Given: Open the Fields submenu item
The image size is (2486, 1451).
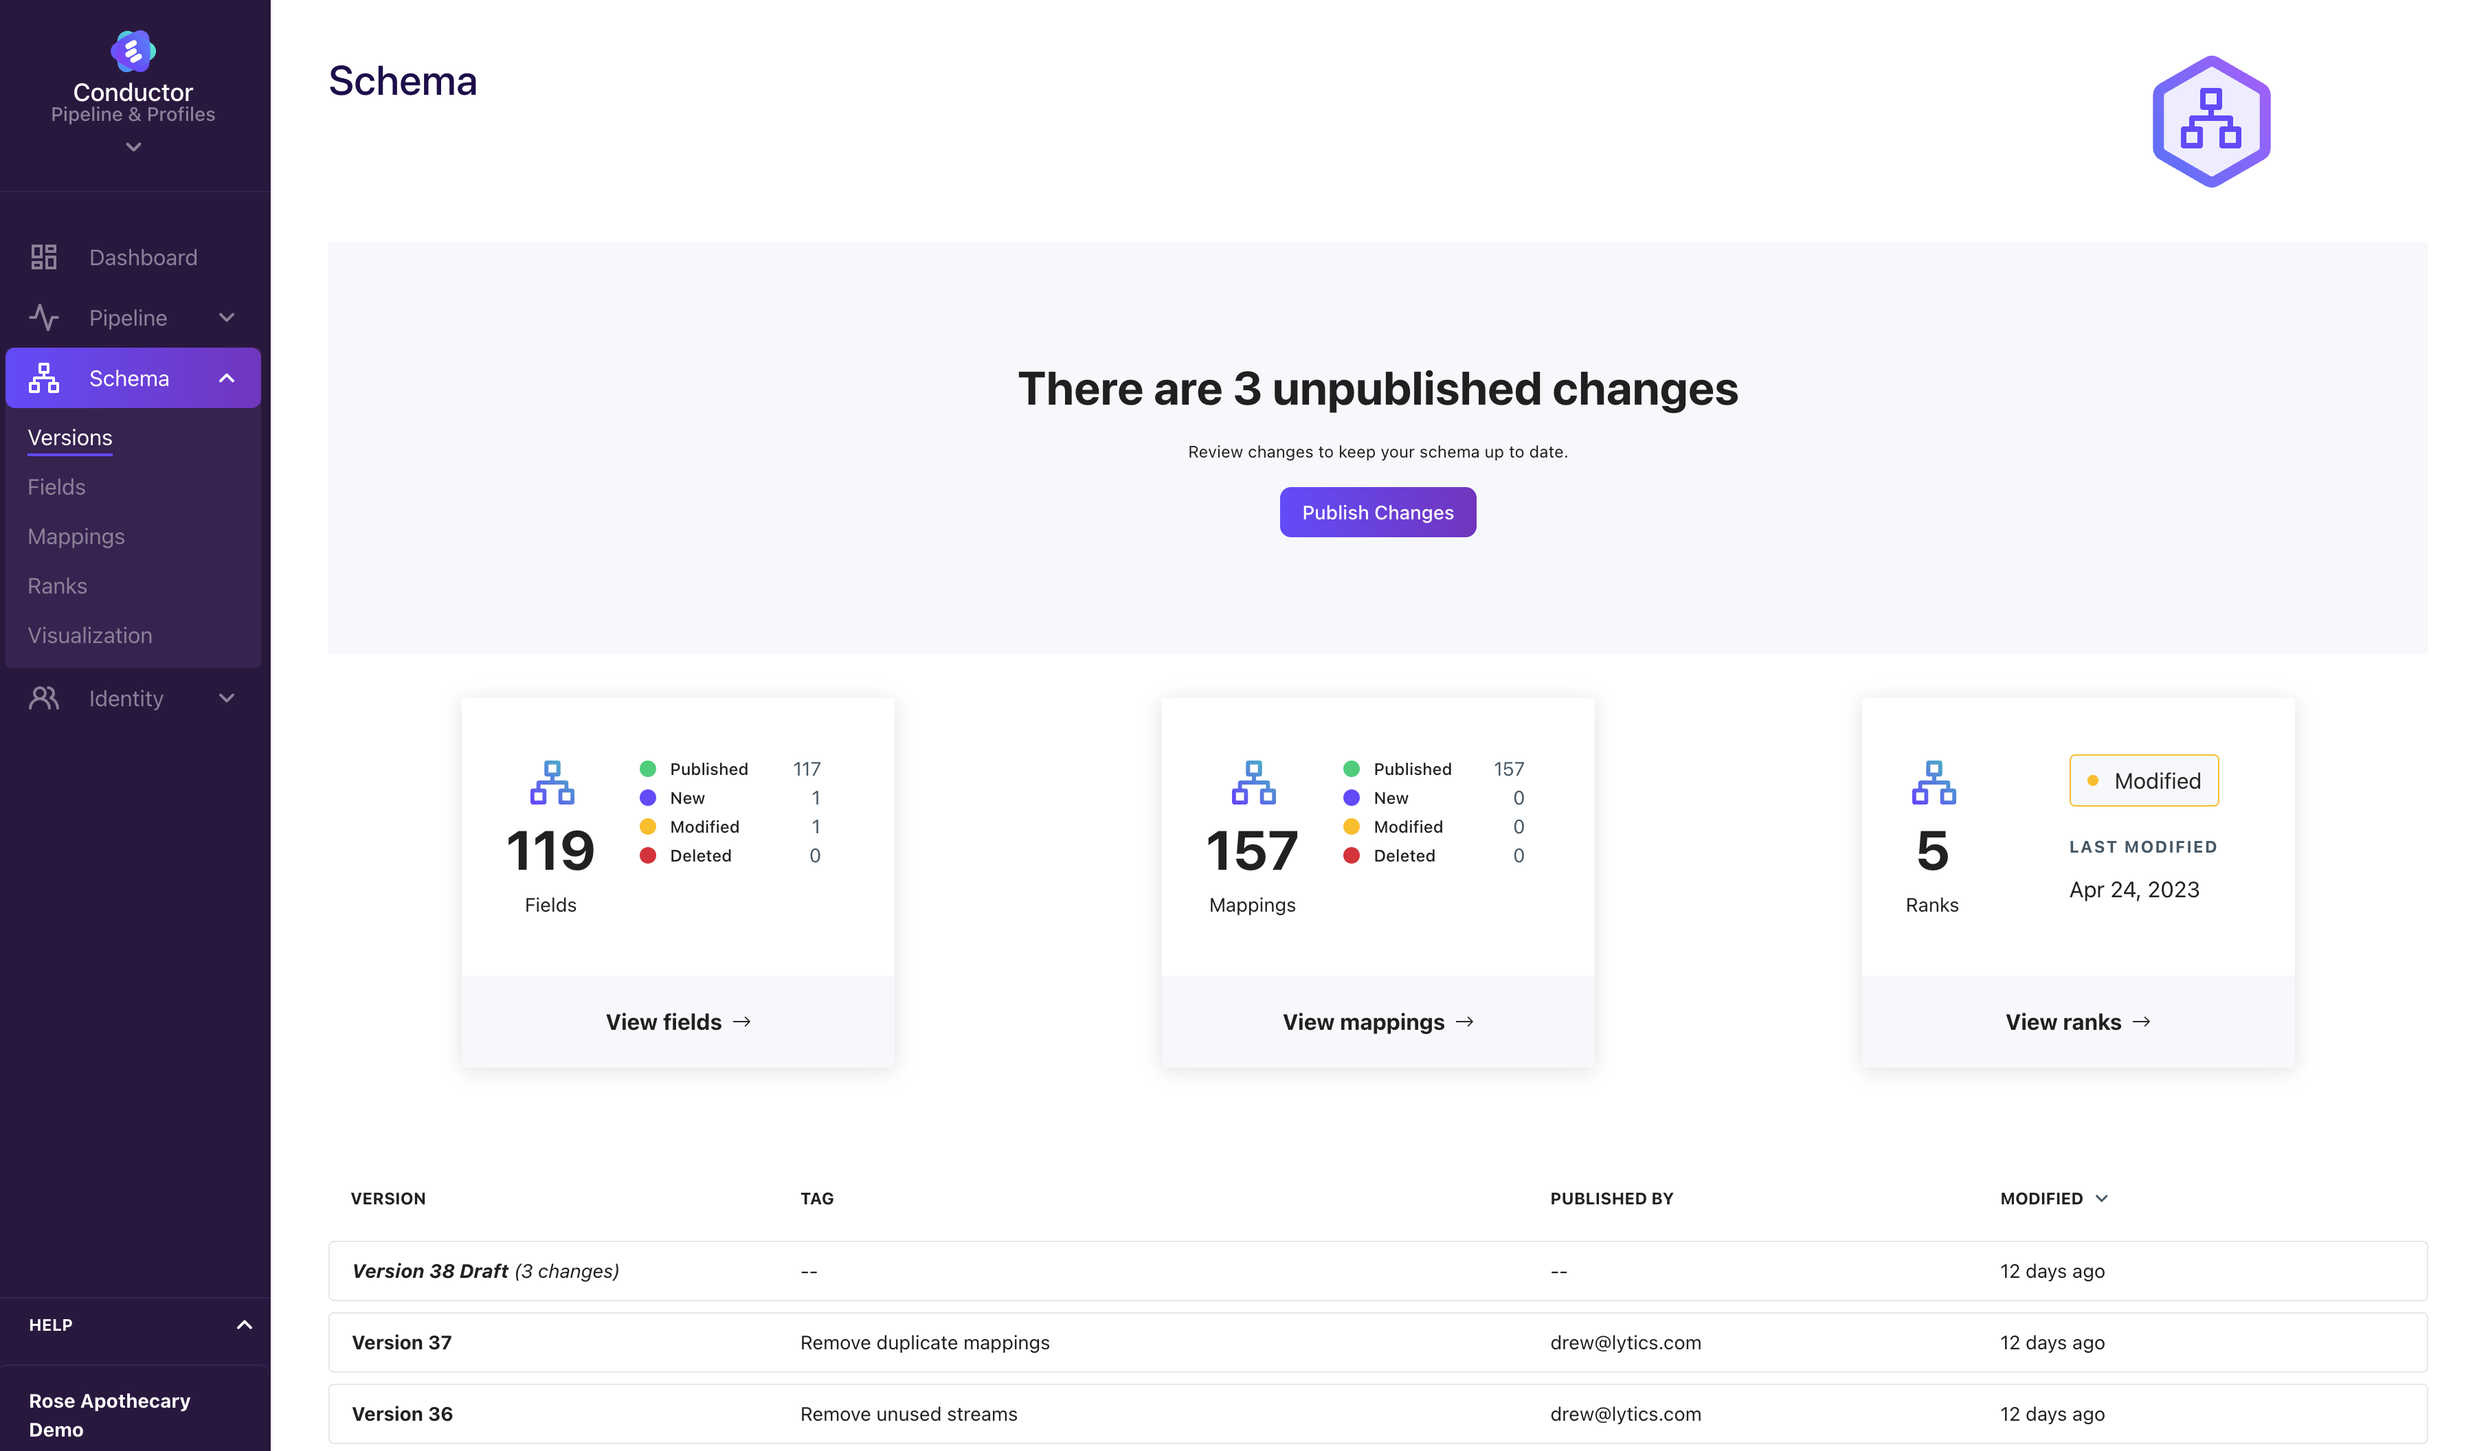Looking at the screenshot, I should (56, 487).
